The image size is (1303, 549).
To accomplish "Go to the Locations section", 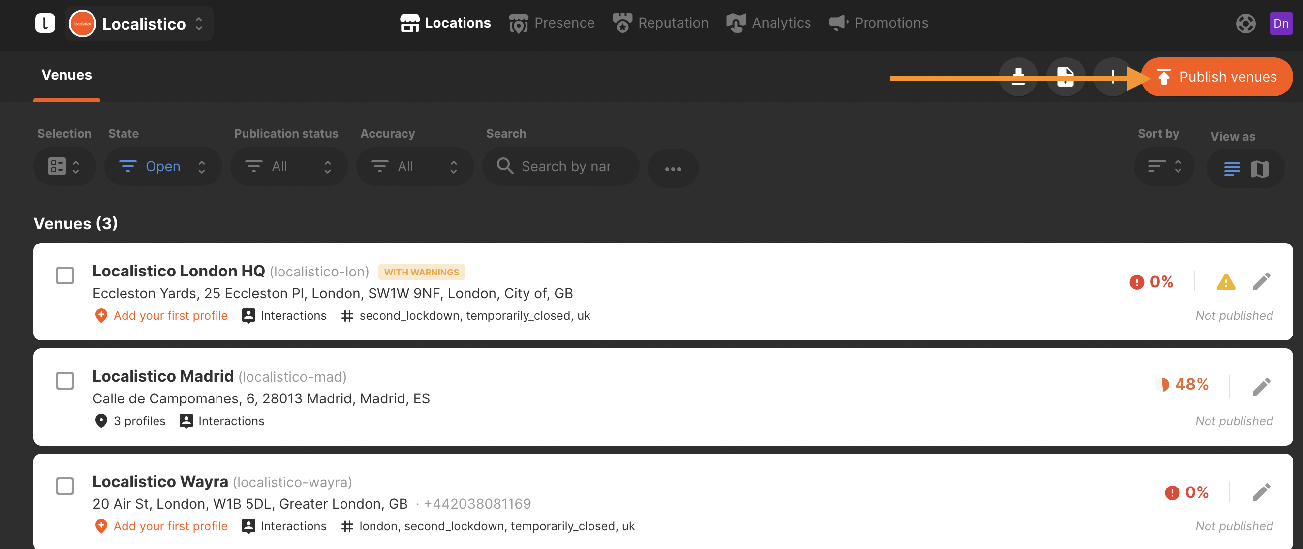I will [445, 23].
